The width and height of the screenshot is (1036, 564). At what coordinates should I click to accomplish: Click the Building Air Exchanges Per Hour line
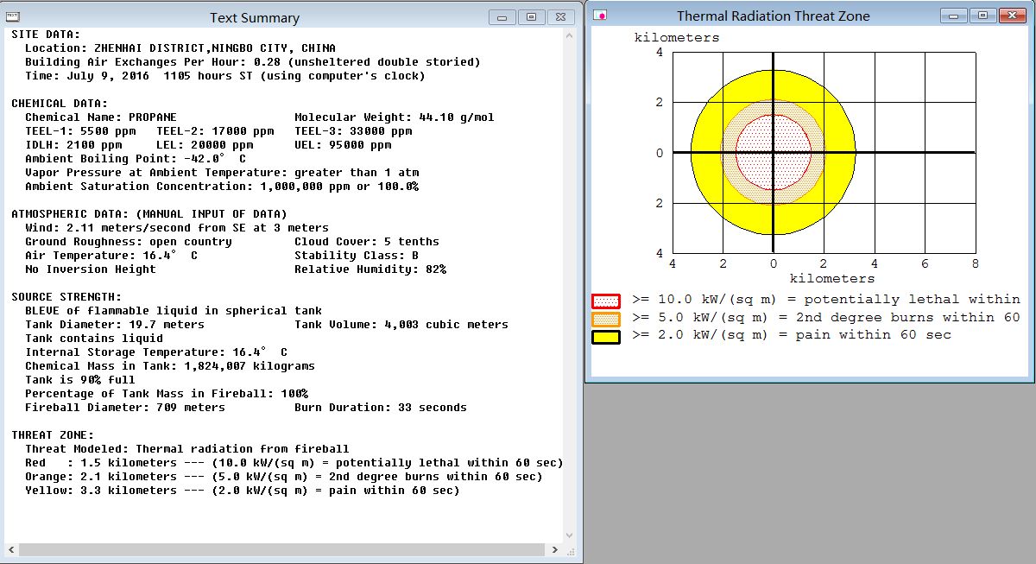tap(253, 62)
